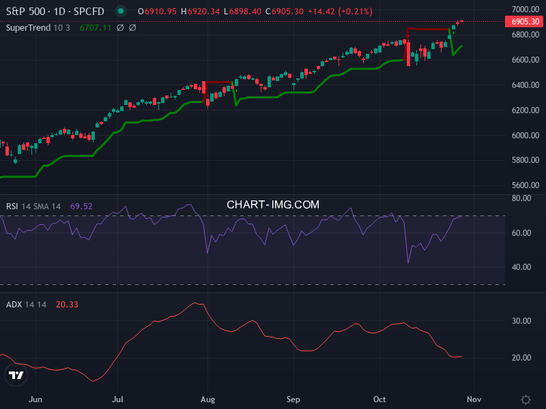Image resolution: width=546 pixels, height=409 pixels.
Task: Select the ADX 14 indicator label
Action: coord(15,305)
